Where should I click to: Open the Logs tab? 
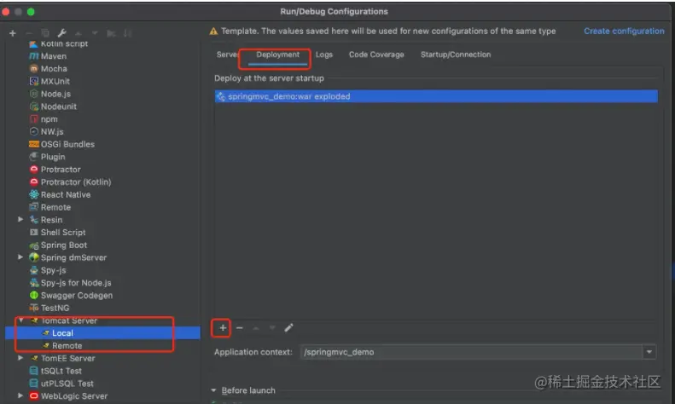click(323, 55)
